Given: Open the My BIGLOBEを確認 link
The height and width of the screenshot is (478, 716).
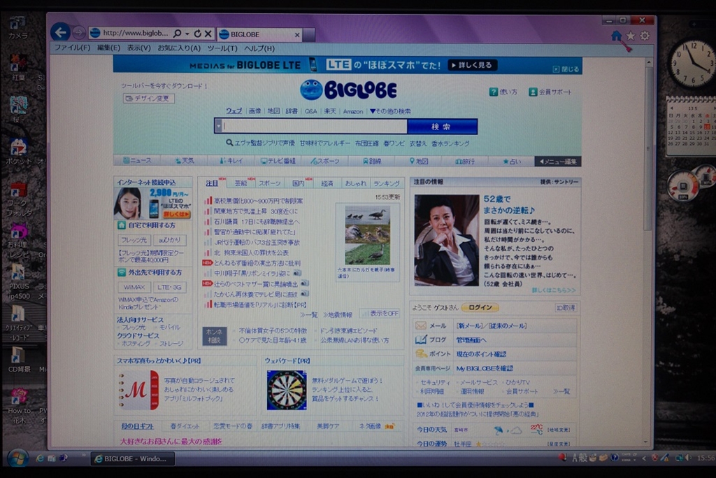Looking at the screenshot, I should point(485,368).
